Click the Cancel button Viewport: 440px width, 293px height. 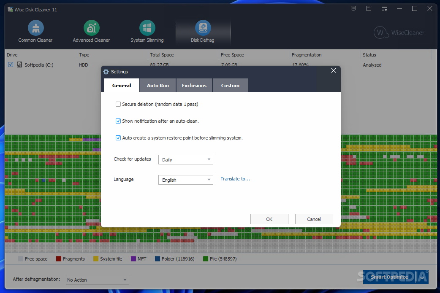pos(314,219)
